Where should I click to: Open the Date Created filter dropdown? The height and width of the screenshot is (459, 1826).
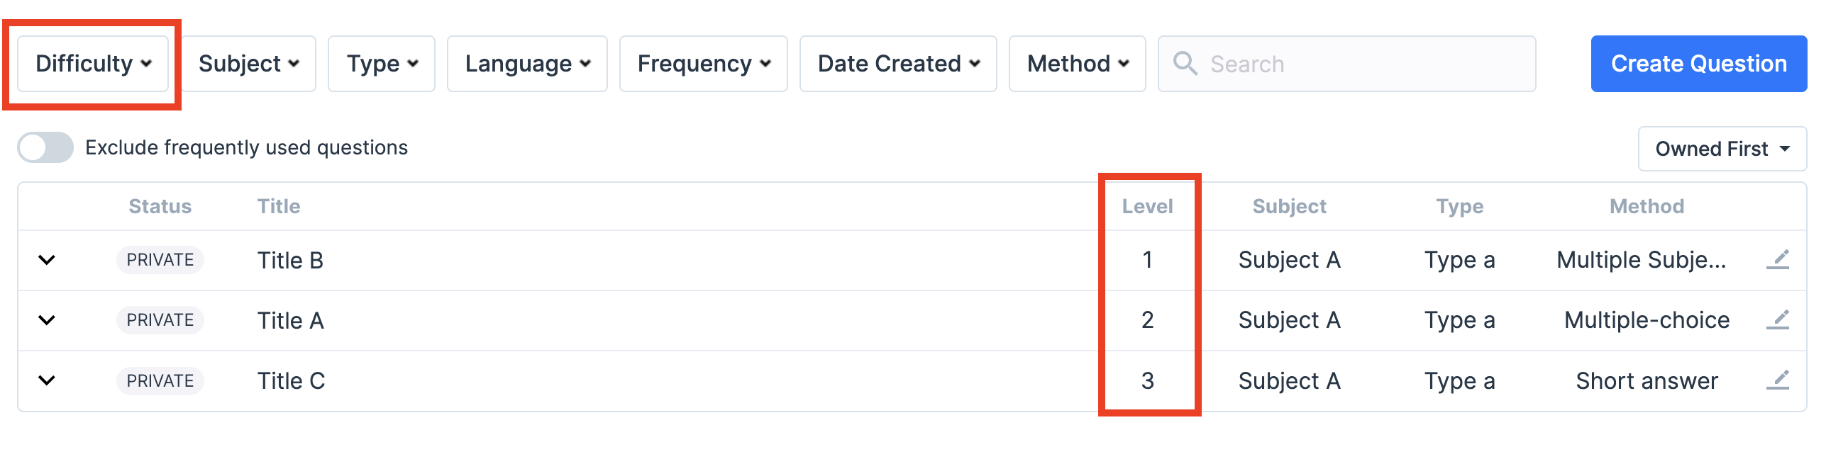click(x=898, y=64)
